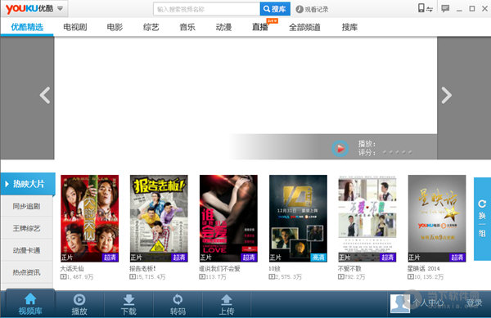This screenshot has height=318, width=491.
Task: Open 观看记录 watch history
Action: pyautogui.click(x=313, y=9)
